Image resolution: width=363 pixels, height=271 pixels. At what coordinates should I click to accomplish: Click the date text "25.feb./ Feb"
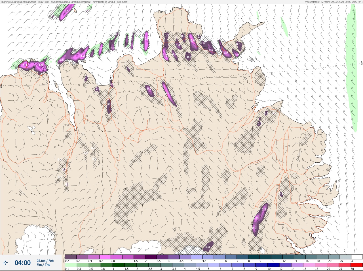coord(45,261)
